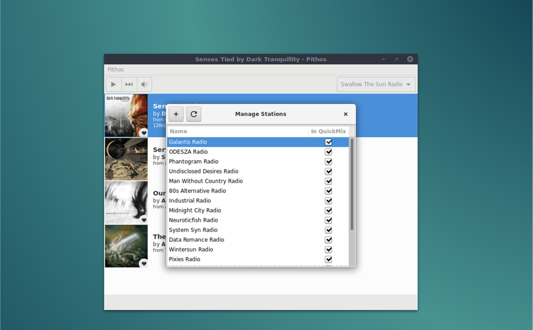Image resolution: width=533 pixels, height=330 pixels.
Task: Click the fourth song's ship album art
Action: pos(126,246)
